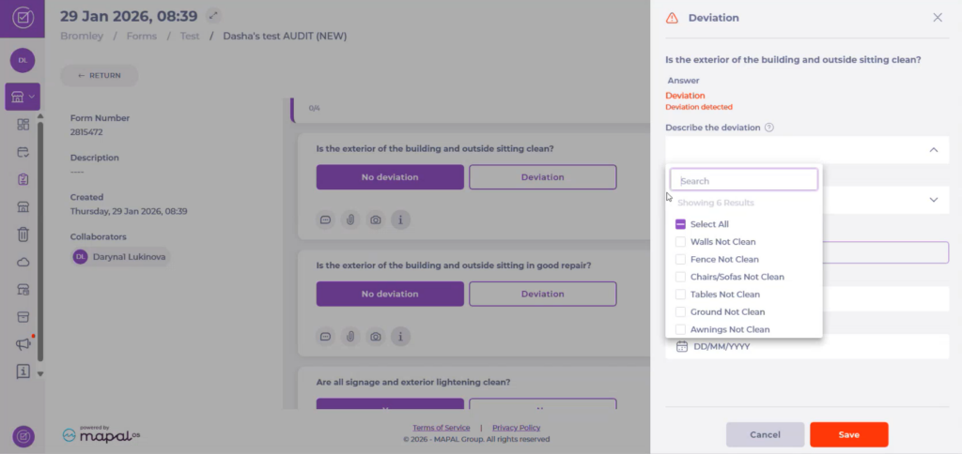Tick the Chairs/Sofas Not Clean checkbox

click(681, 277)
